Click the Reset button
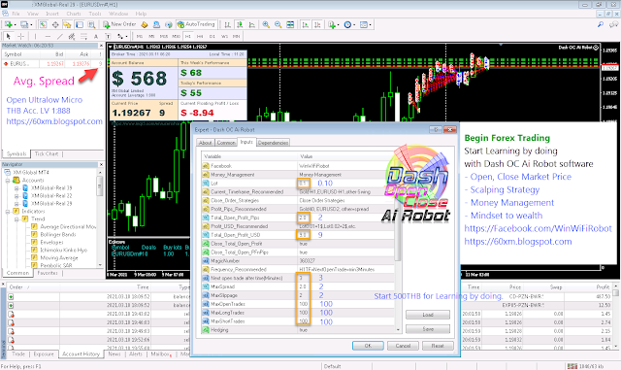621x370 pixels. [438, 346]
